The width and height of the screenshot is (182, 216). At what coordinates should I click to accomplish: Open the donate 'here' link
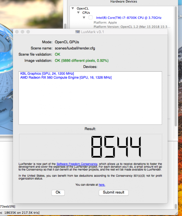coord(102,185)
